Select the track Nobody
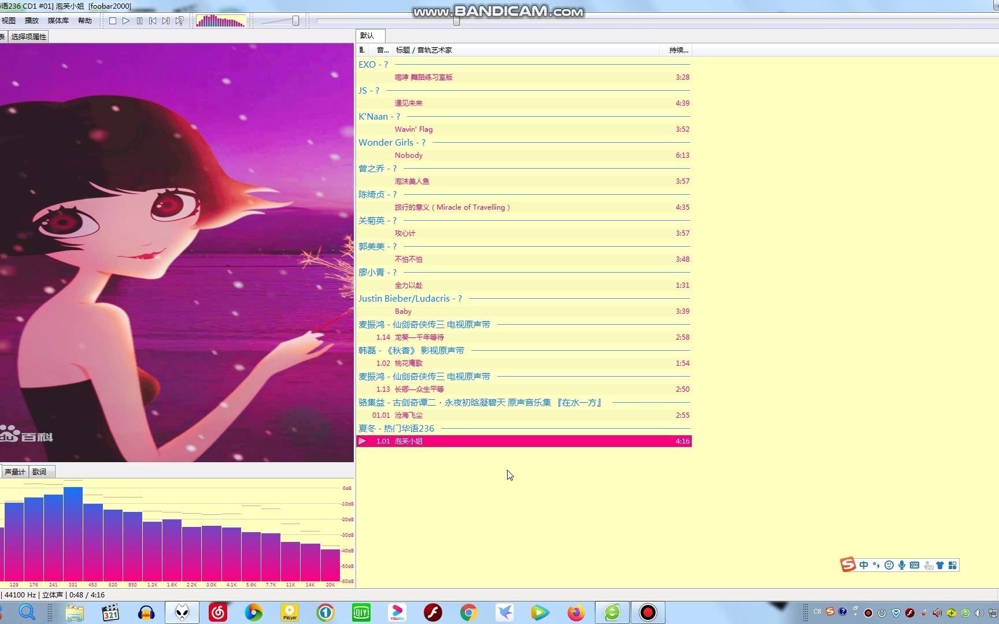This screenshot has height=624, width=999. [524, 155]
